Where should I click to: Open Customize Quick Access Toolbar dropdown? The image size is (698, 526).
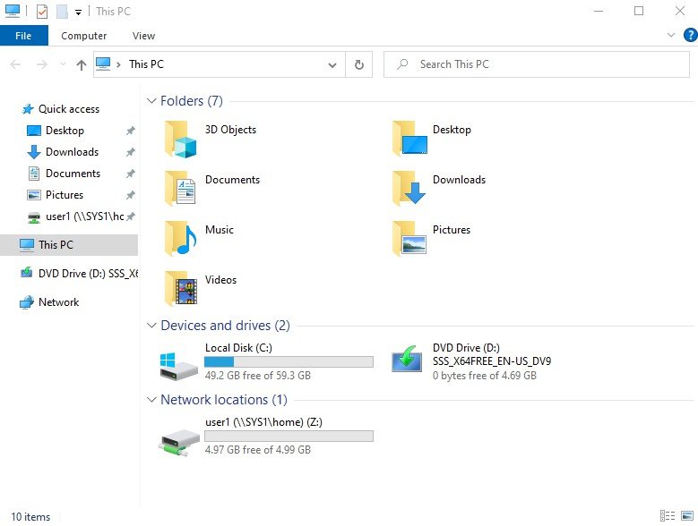[78, 12]
